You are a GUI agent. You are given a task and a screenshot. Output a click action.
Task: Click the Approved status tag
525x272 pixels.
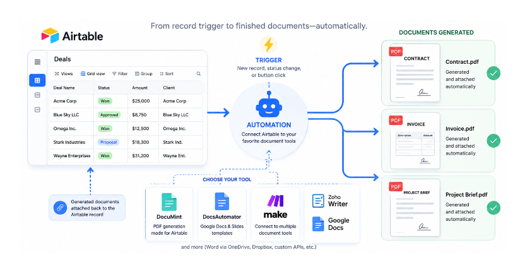coord(109,115)
